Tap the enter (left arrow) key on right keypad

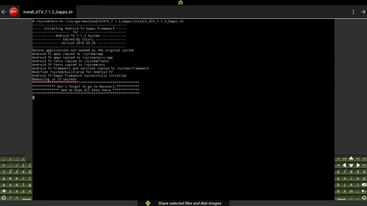click(x=364, y=191)
